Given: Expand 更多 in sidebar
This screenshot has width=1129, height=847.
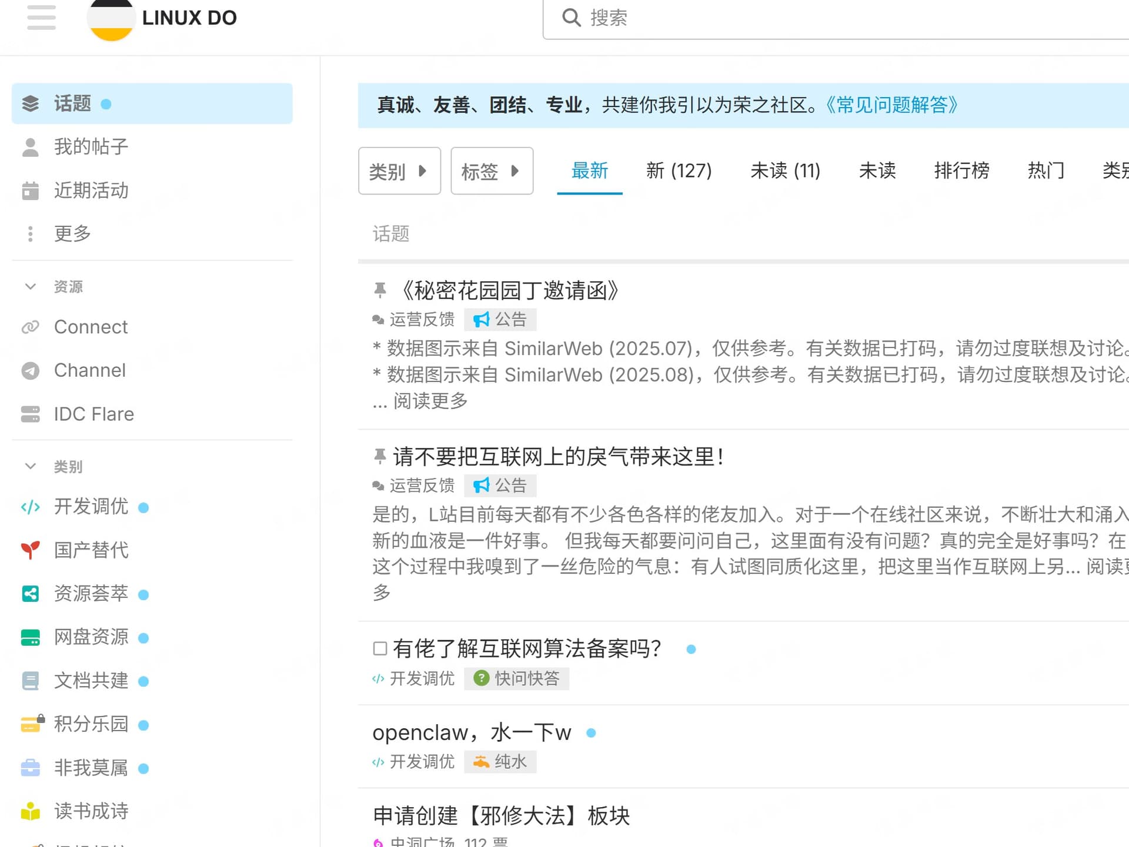Looking at the screenshot, I should (72, 234).
